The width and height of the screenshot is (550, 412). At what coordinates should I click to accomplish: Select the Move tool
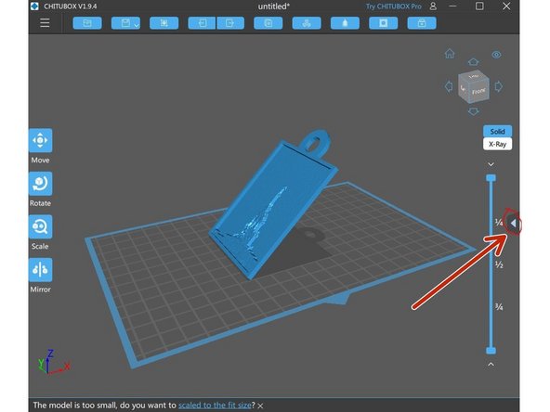pos(40,140)
